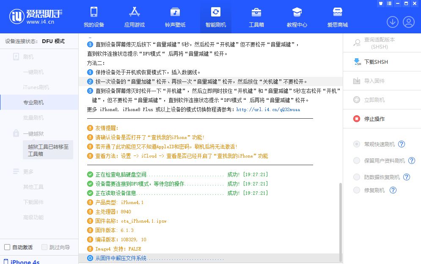Open 铃声壁纸 ringtones and wallpapers tab
421x264 pixels.
(x=175, y=17)
